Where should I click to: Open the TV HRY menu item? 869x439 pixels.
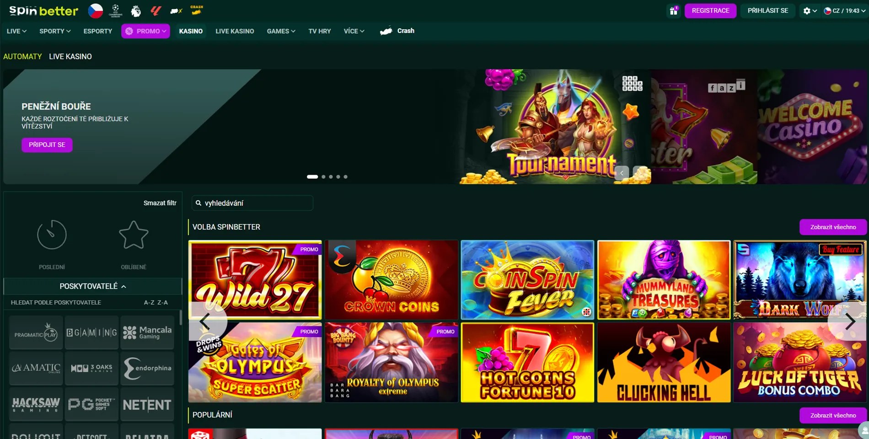319,31
